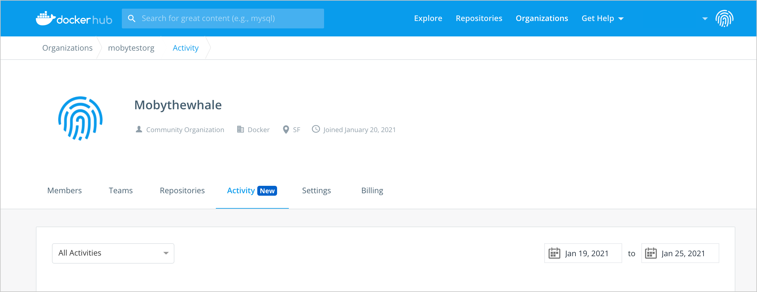Image resolution: width=757 pixels, height=292 pixels.
Task: Open the account avatar fingerprint icon
Action: [725, 19]
